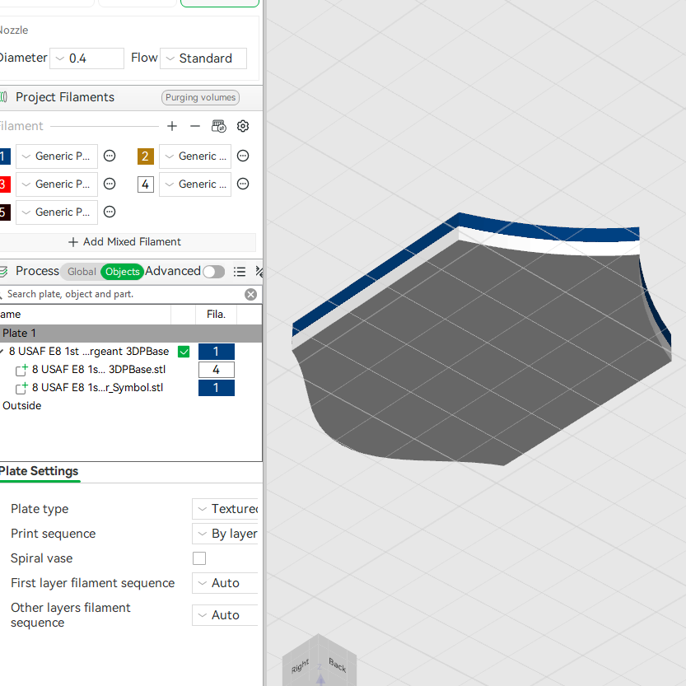Image resolution: width=686 pixels, height=686 pixels.
Task: Open filament 2 Generic dropdown
Action: [194, 156]
